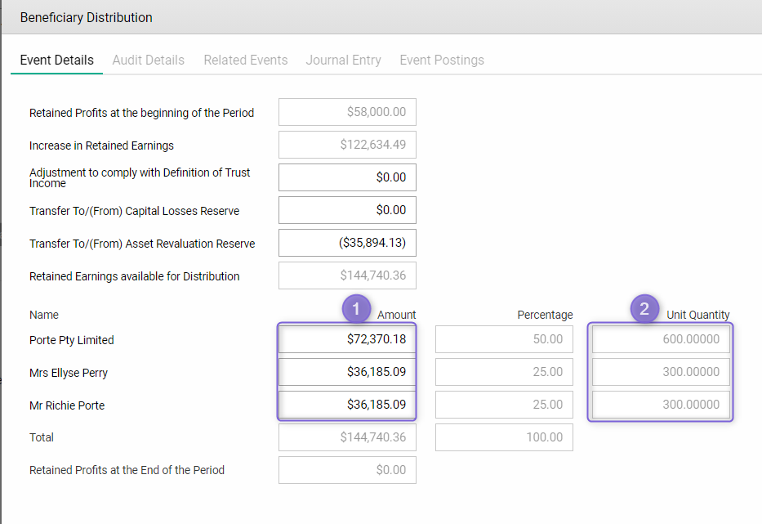Click the Name column header
This screenshot has height=524, width=762.
[44, 315]
